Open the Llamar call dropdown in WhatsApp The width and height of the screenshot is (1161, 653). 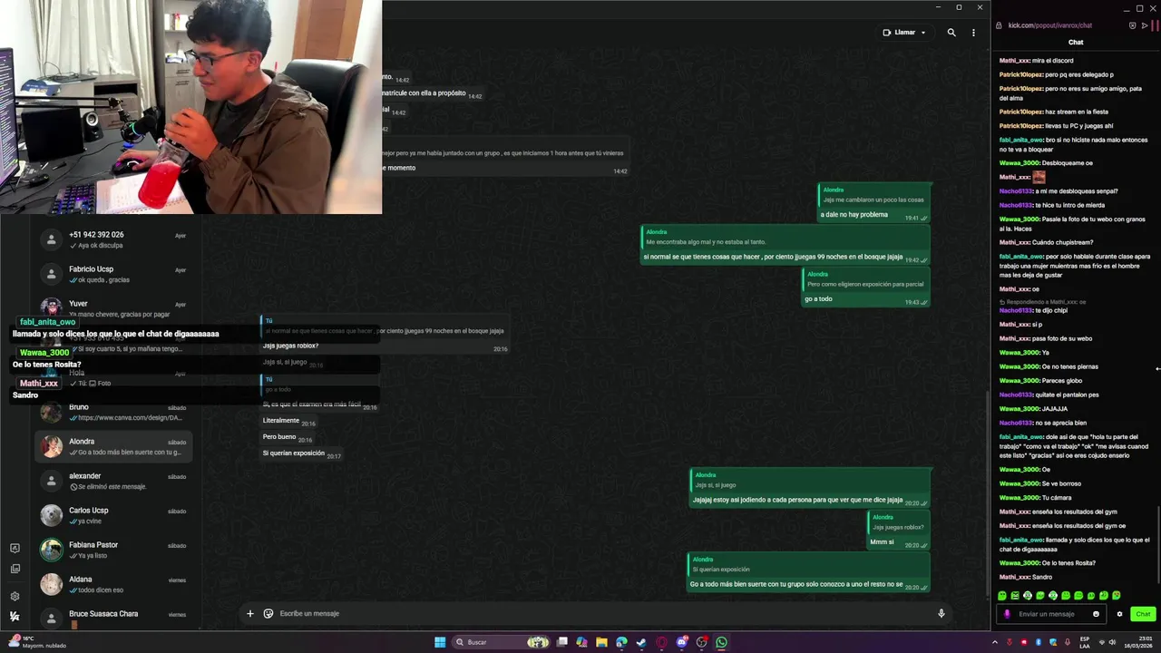(904, 33)
